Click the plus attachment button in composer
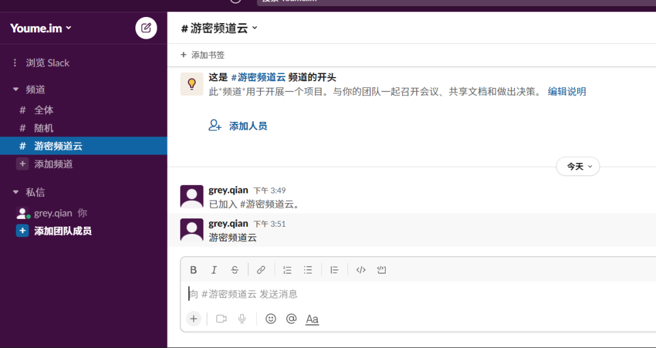This screenshot has width=656, height=348. click(193, 318)
